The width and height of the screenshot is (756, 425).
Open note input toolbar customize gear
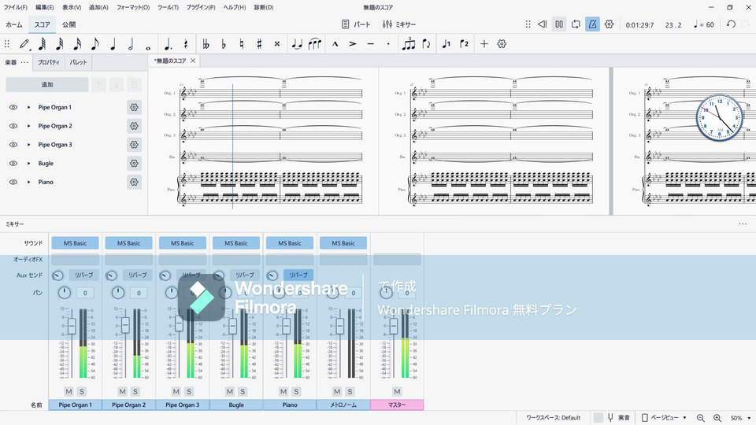[x=502, y=44]
